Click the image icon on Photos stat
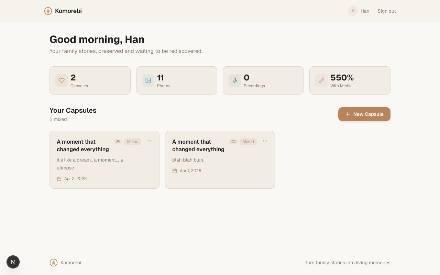 pos(148,80)
